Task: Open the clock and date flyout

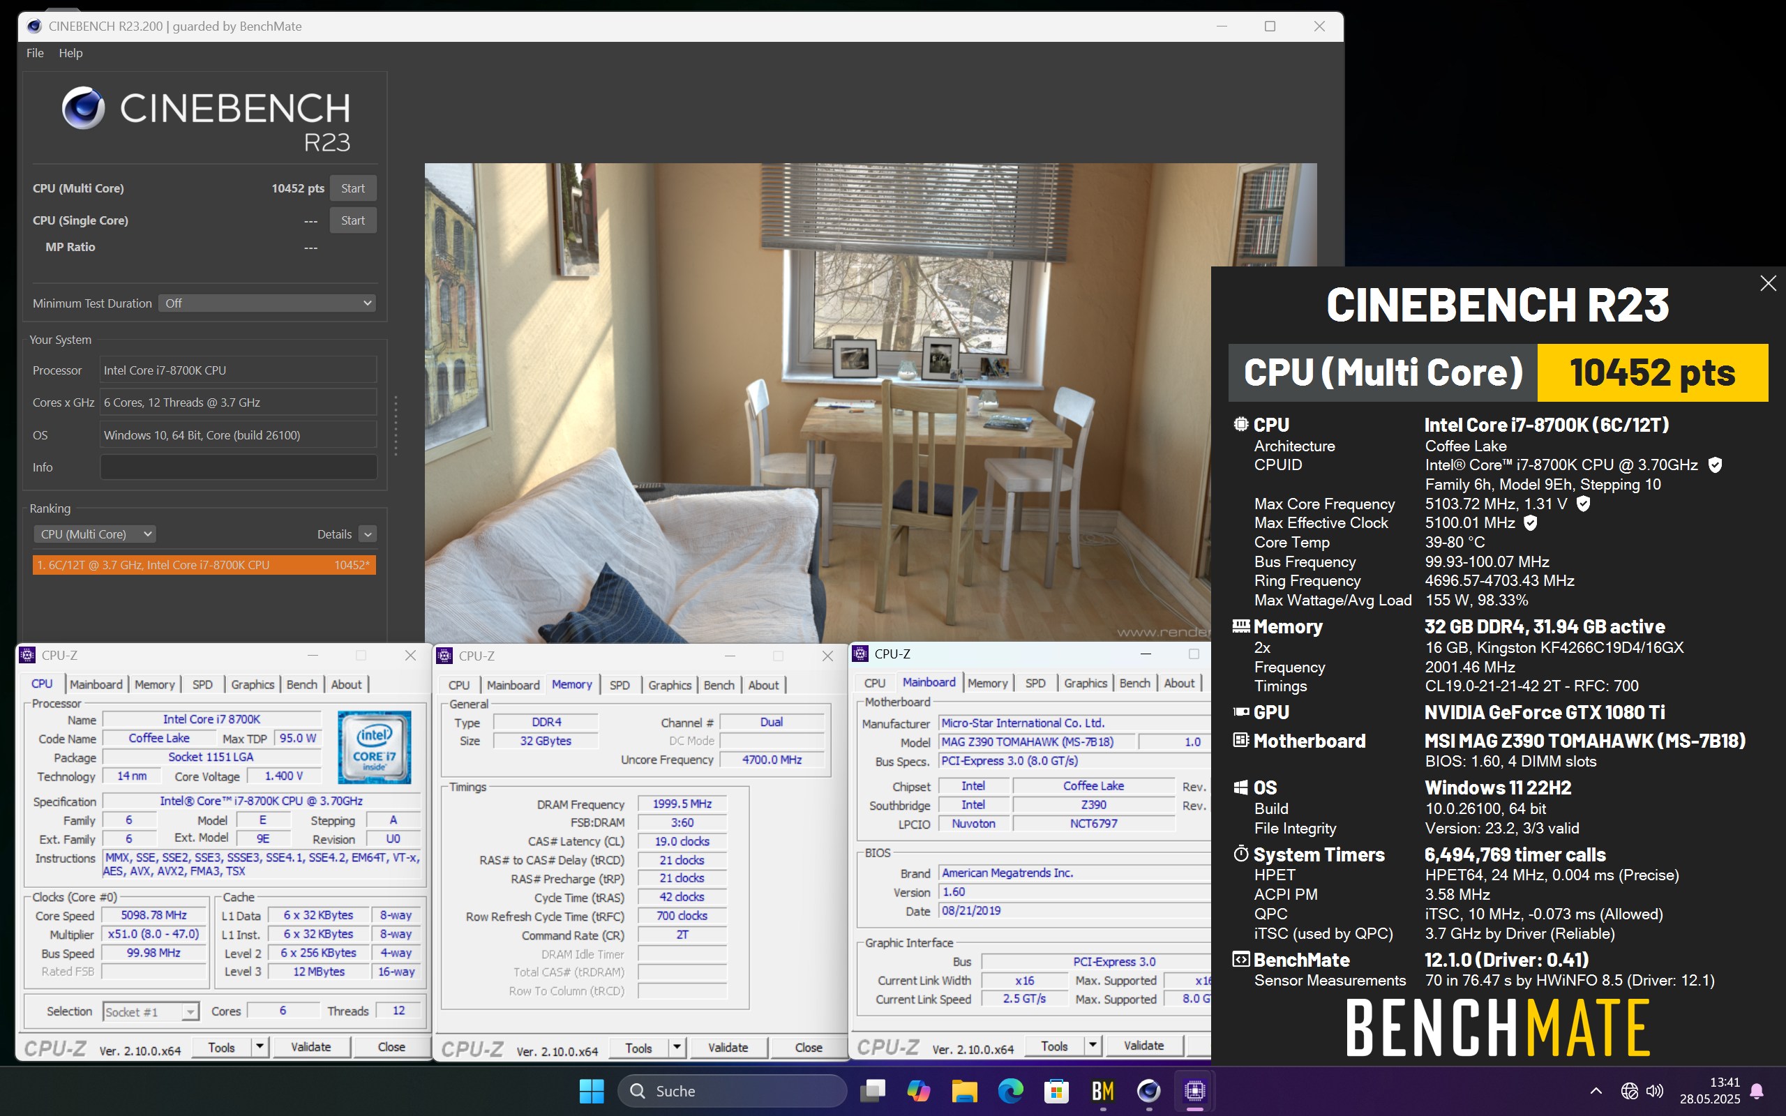Action: [x=1710, y=1090]
